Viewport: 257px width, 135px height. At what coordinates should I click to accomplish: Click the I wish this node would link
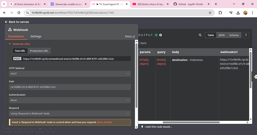tap(158, 127)
